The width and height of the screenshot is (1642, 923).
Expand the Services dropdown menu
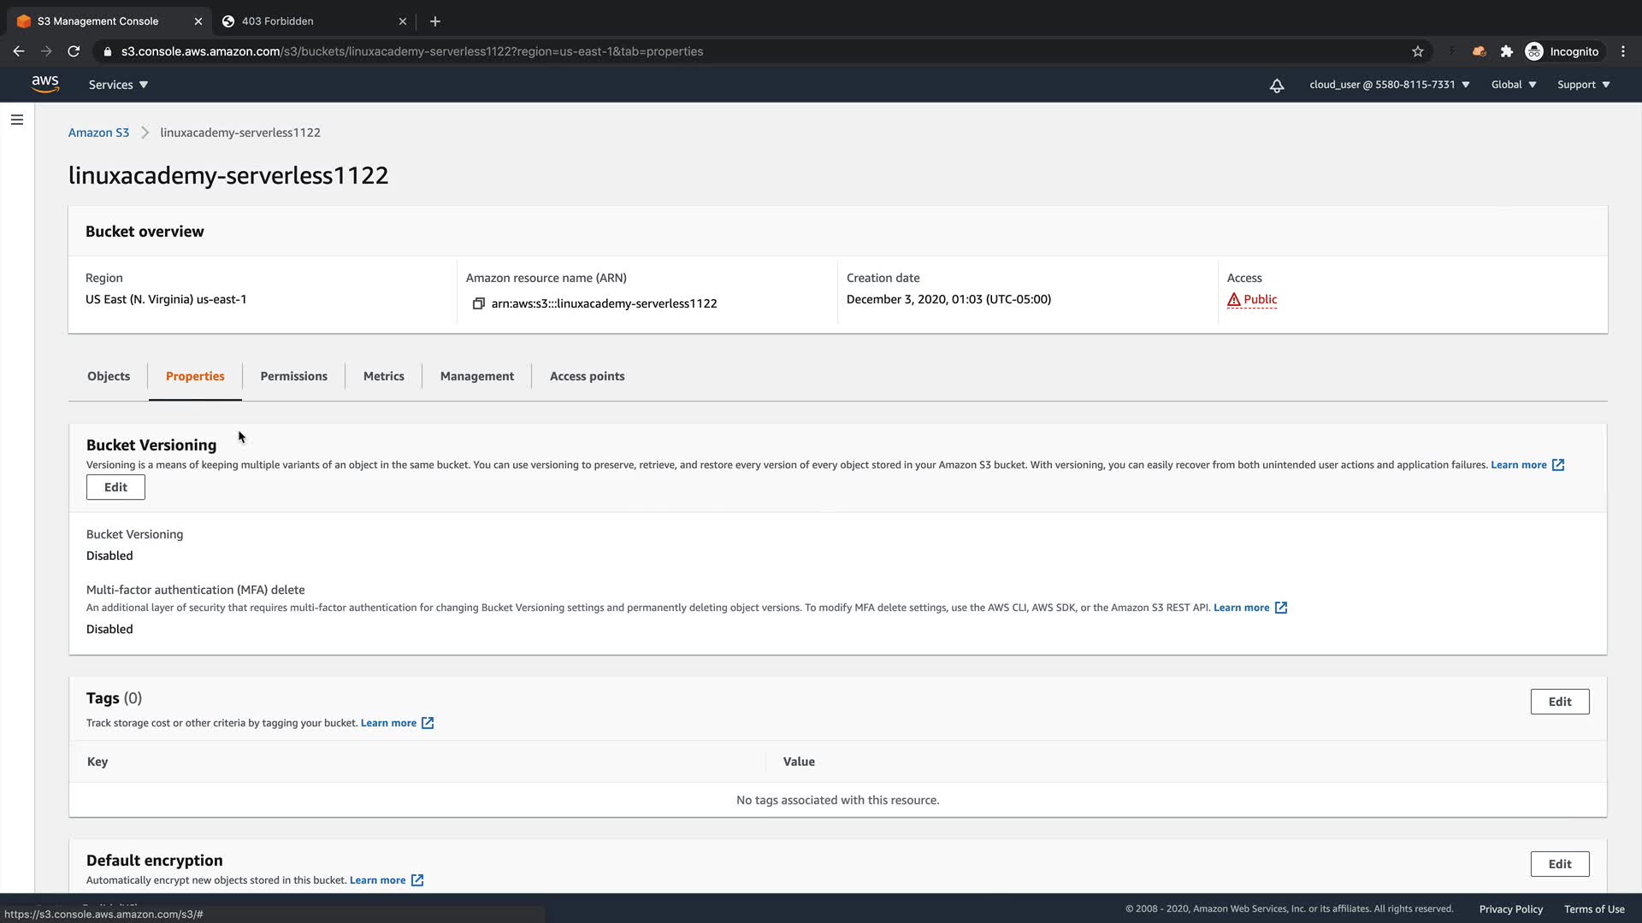click(118, 85)
